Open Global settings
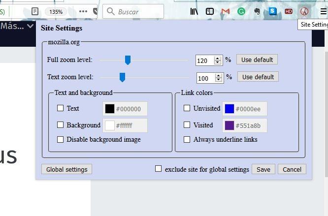Viewport: 328px width, 216px height. (66, 169)
